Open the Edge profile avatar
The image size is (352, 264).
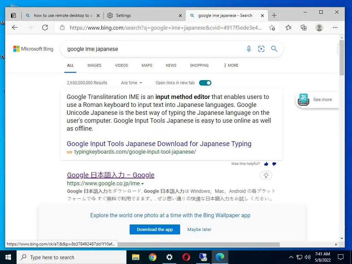pyautogui.click(x=319, y=27)
